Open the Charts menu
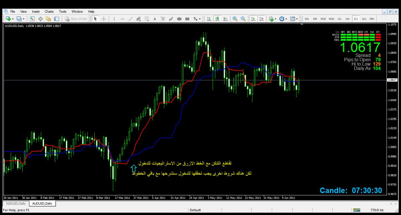 49,12
